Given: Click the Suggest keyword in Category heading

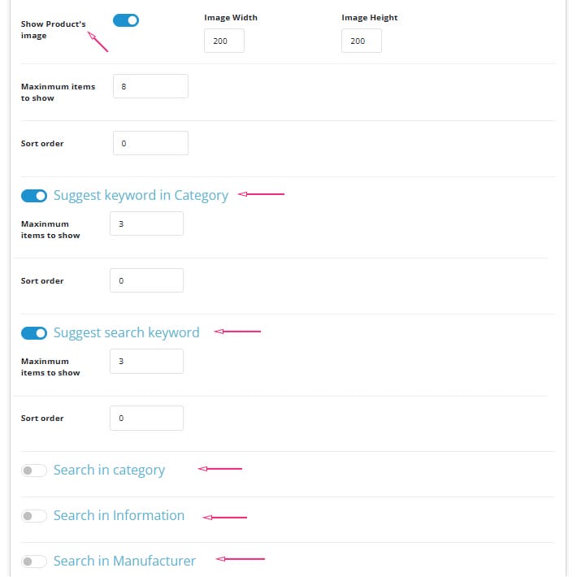Looking at the screenshot, I should pos(141,195).
